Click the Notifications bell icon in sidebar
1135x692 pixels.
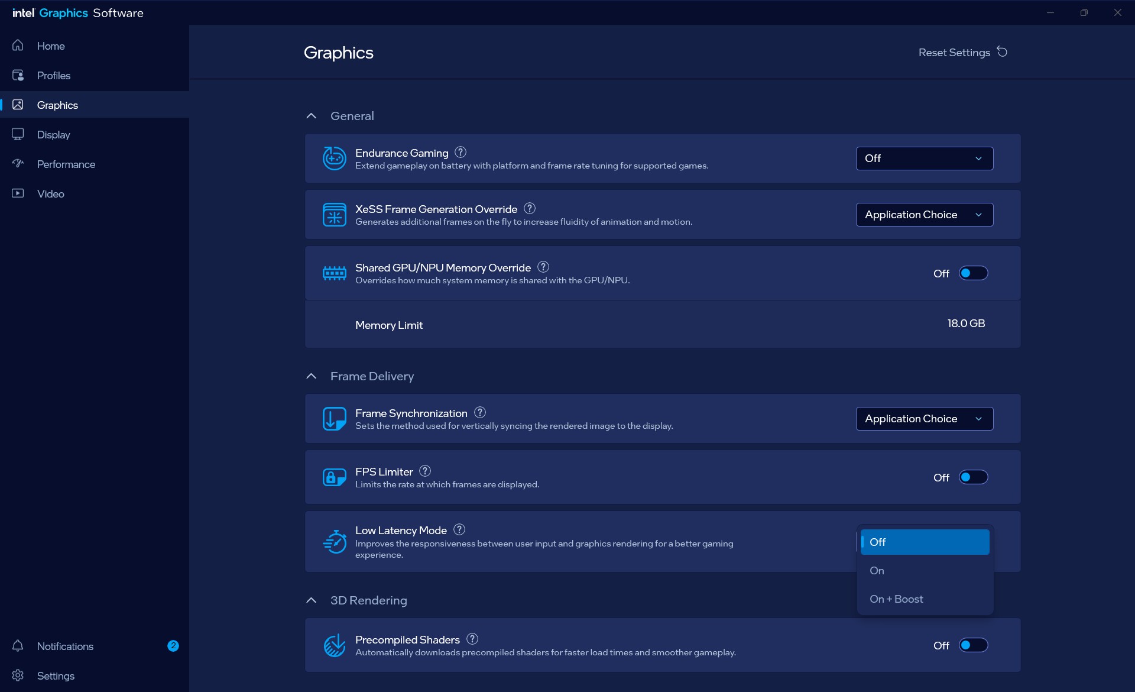tap(18, 646)
